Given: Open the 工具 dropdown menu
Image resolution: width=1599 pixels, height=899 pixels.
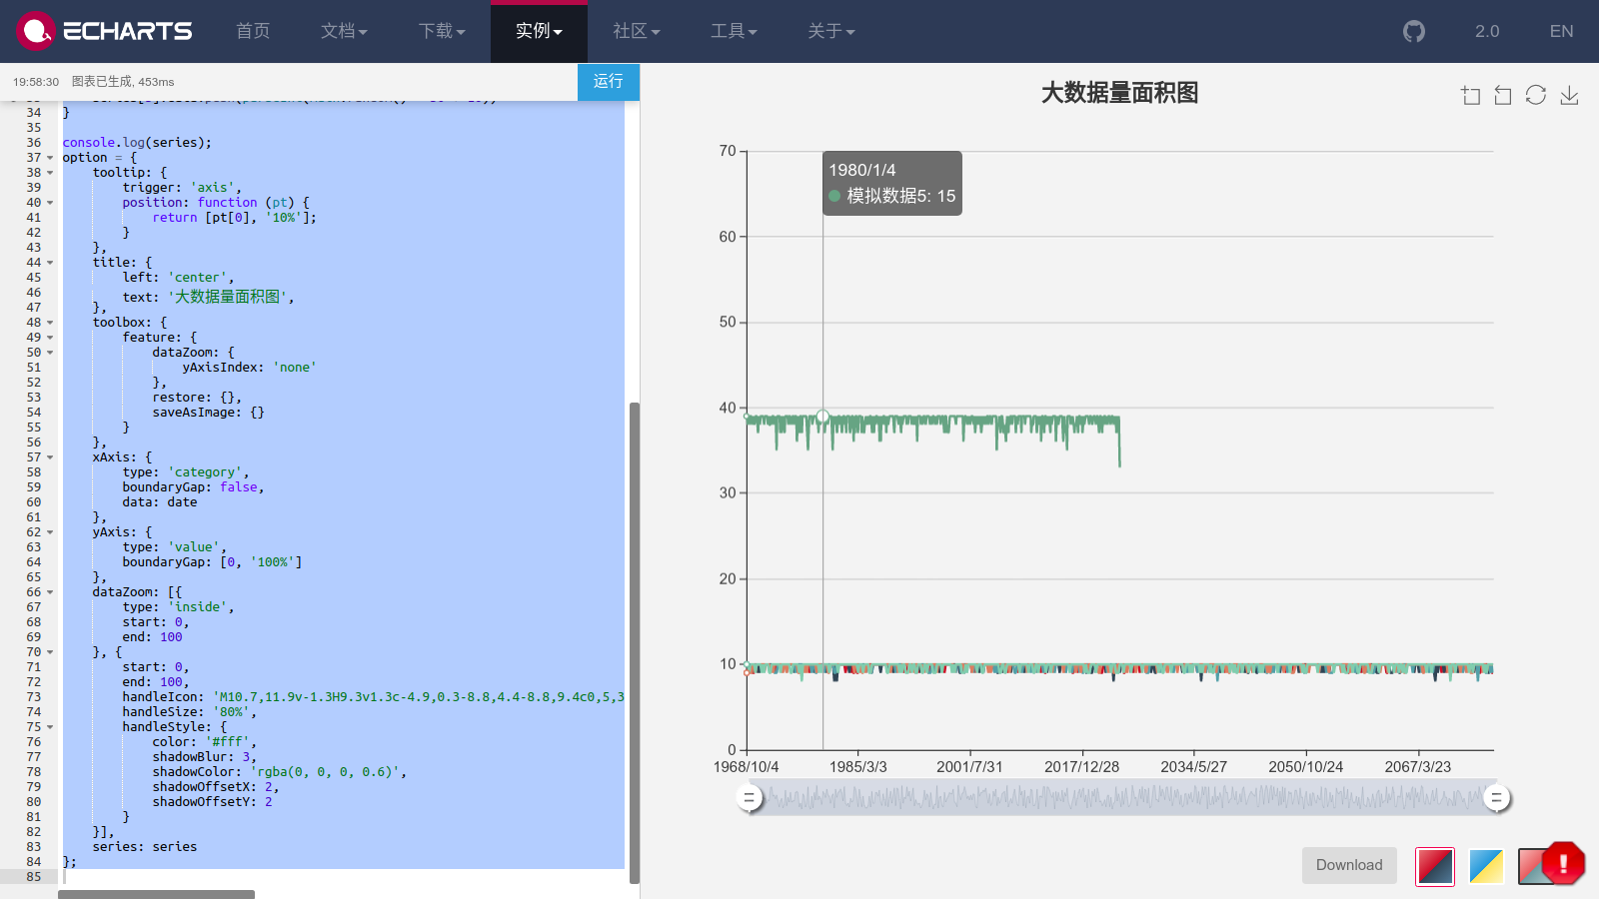Looking at the screenshot, I should click(x=734, y=31).
